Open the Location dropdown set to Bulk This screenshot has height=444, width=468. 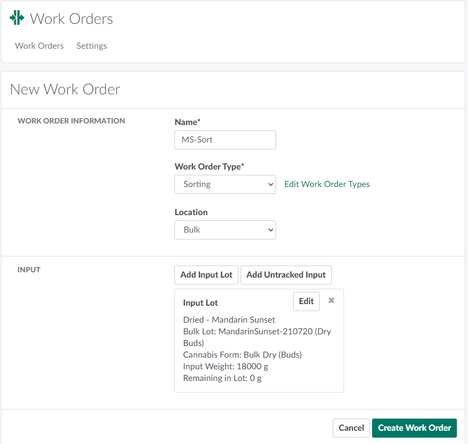click(225, 230)
